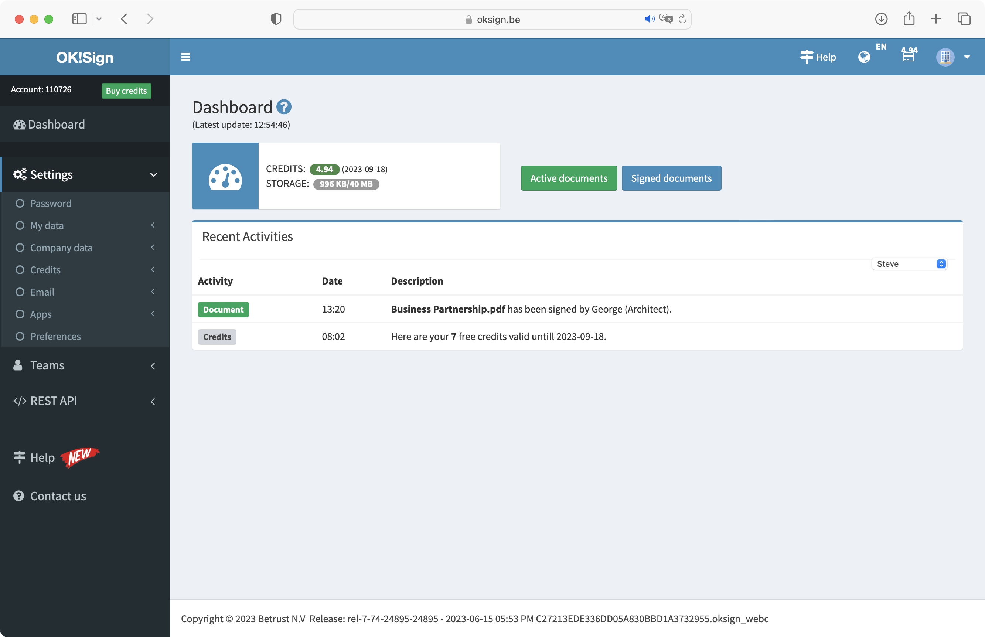
Task: Expand My data submenu
Action: (85, 225)
